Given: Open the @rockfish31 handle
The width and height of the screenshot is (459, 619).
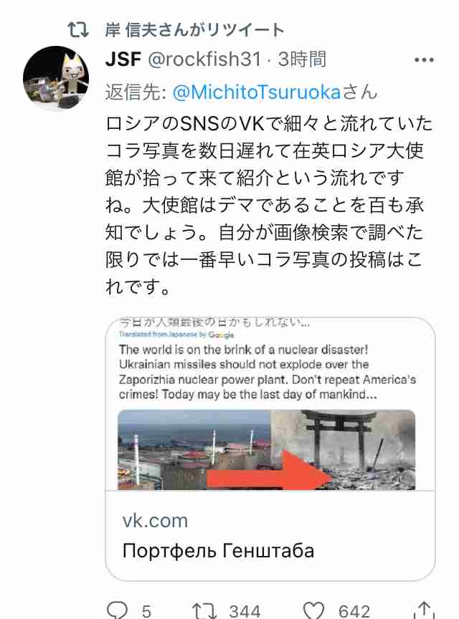Looking at the screenshot, I should (204, 59).
